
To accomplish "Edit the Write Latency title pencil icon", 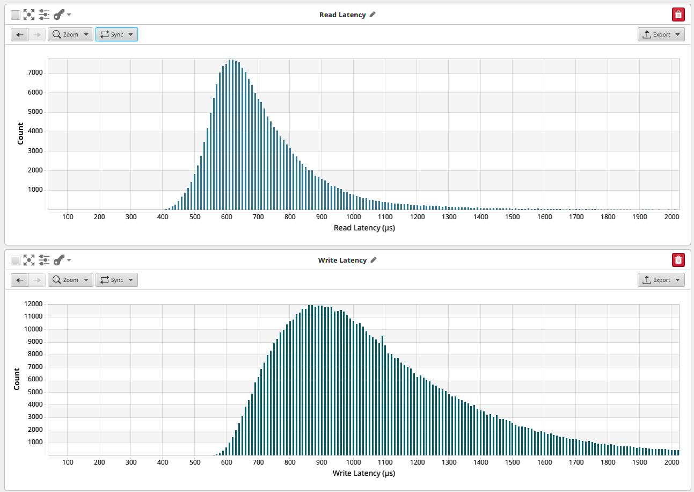I will 374,260.
